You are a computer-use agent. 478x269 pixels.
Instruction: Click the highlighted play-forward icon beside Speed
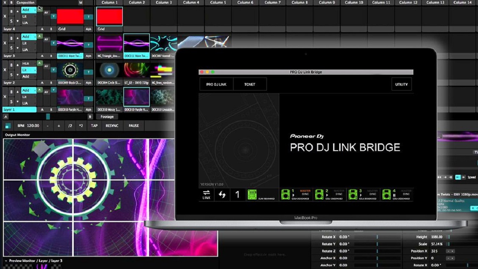pos(458,177)
